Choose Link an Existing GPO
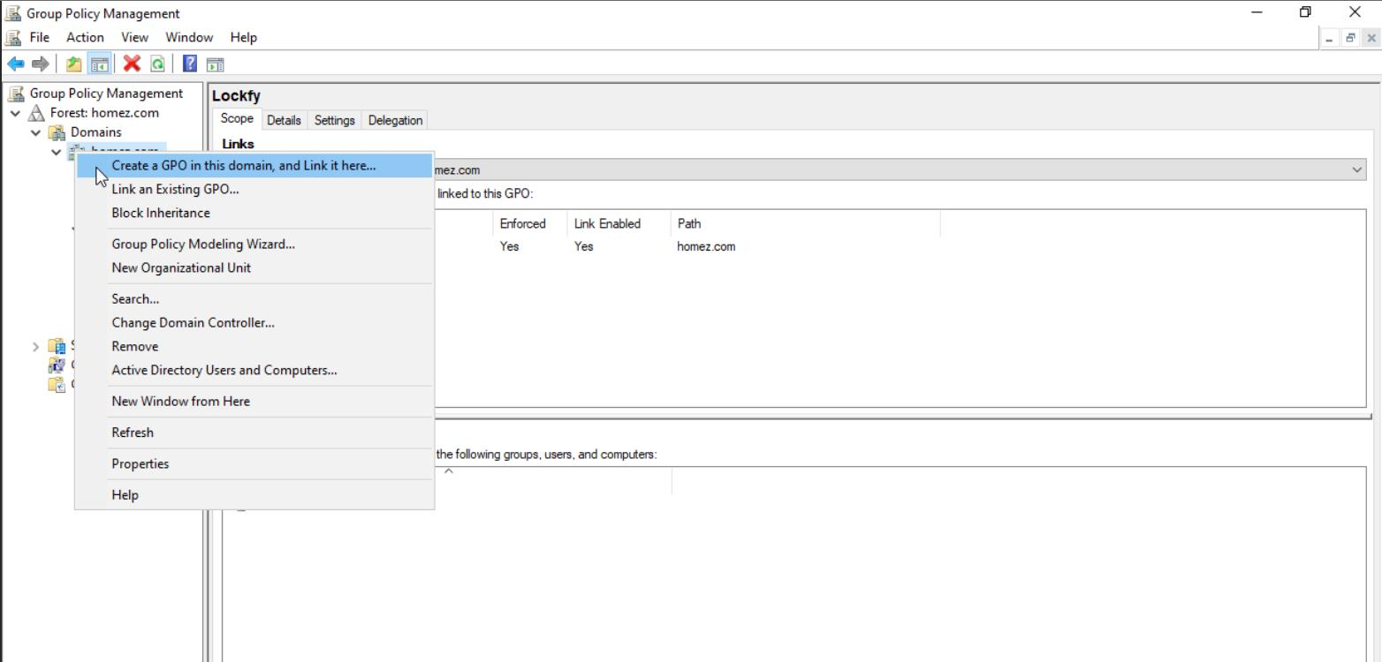1382x662 pixels. point(254,189)
